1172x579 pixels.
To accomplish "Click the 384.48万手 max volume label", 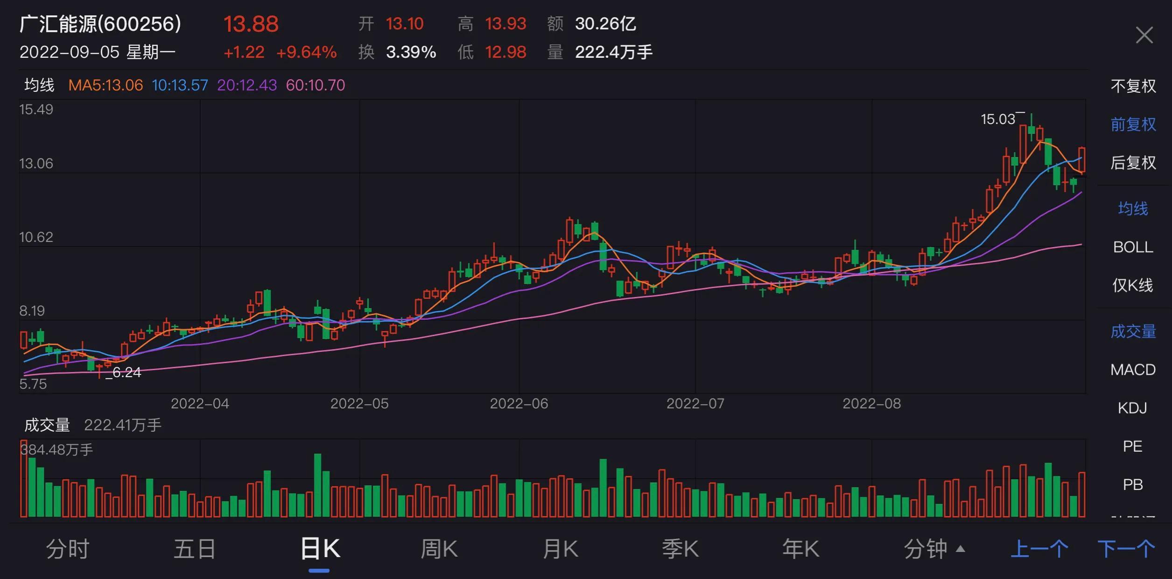I will tap(56, 450).
